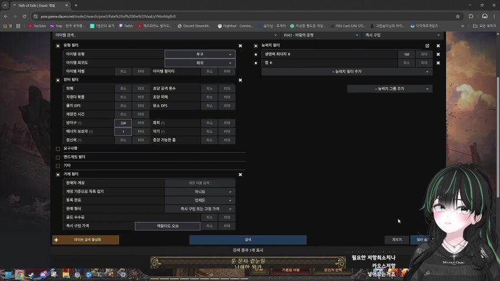Viewport: 500px width, 281px height.
Task: Open the 즉시 구입 dropdown at top
Action: pos(403,35)
